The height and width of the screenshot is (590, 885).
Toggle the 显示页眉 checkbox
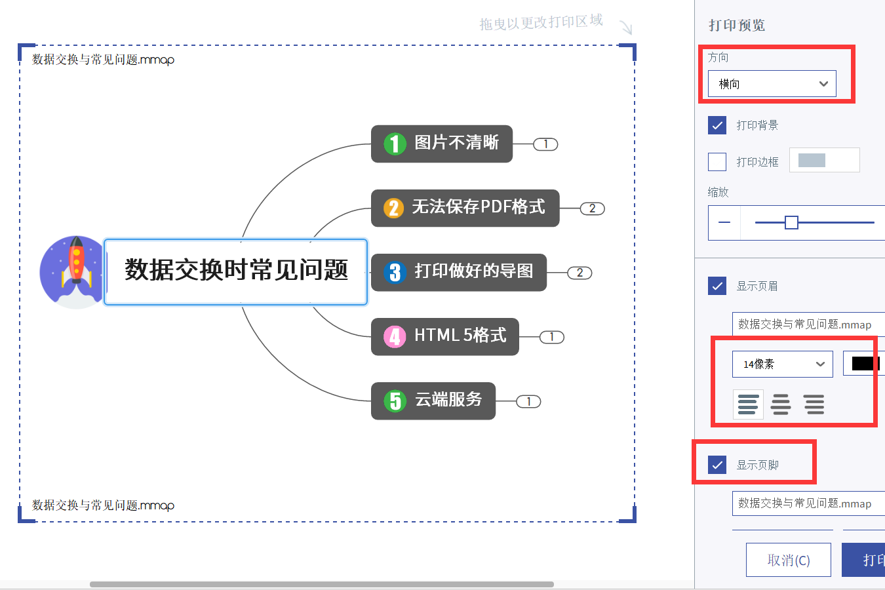point(717,286)
